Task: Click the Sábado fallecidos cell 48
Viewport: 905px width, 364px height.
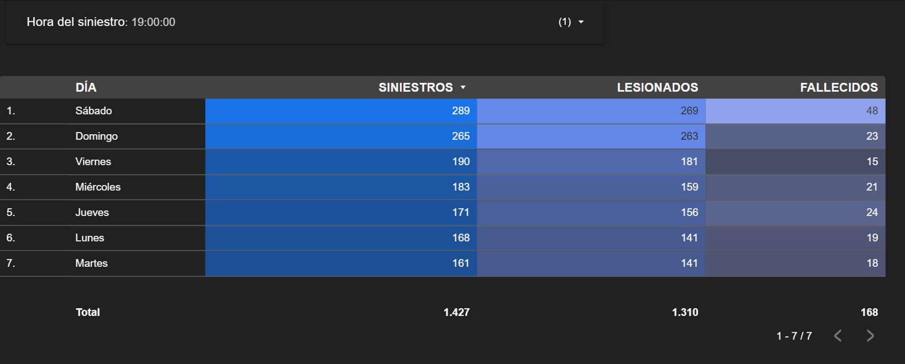Action: 795,111
